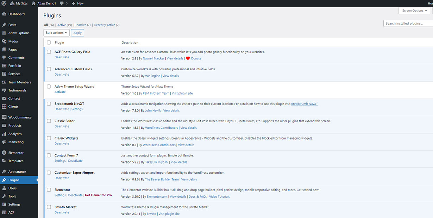This screenshot has height=218, width=433.
Task: Click the comments bubble icon in admin bar
Action: (62, 3)
